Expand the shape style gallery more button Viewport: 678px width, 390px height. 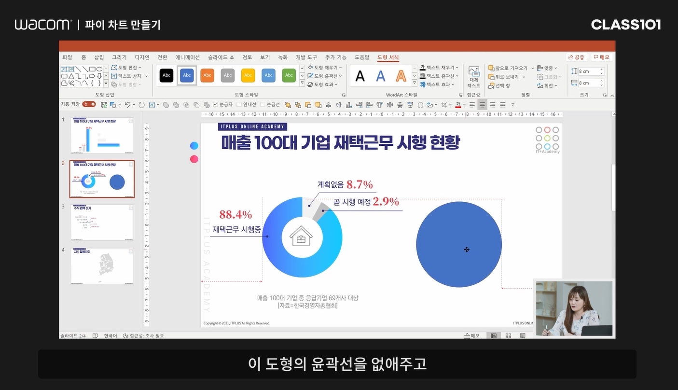tap(303, 84)
